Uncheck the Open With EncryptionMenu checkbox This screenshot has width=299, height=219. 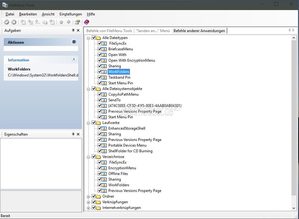click(100, 60)
